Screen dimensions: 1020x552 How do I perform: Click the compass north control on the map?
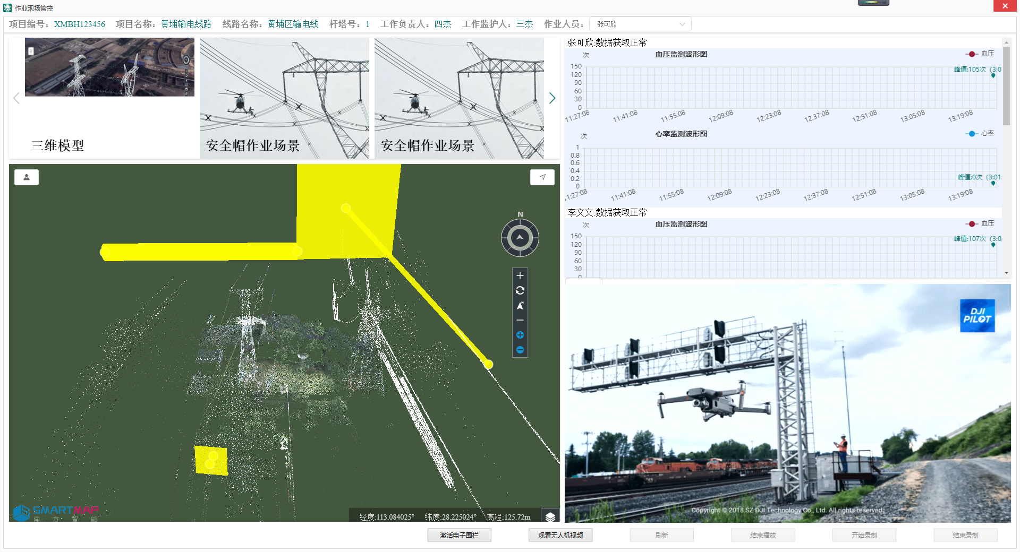[x=520, y=238]
